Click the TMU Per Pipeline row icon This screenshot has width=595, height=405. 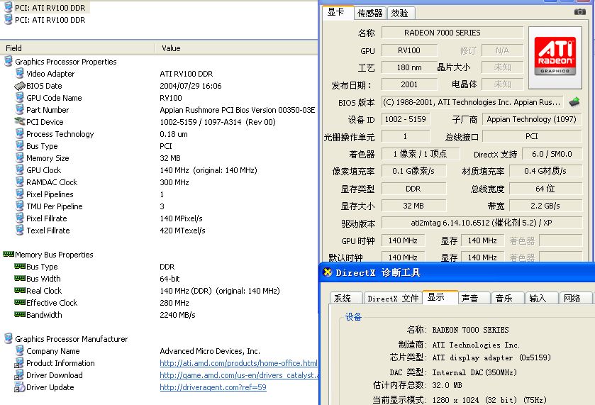coord(20,206)
